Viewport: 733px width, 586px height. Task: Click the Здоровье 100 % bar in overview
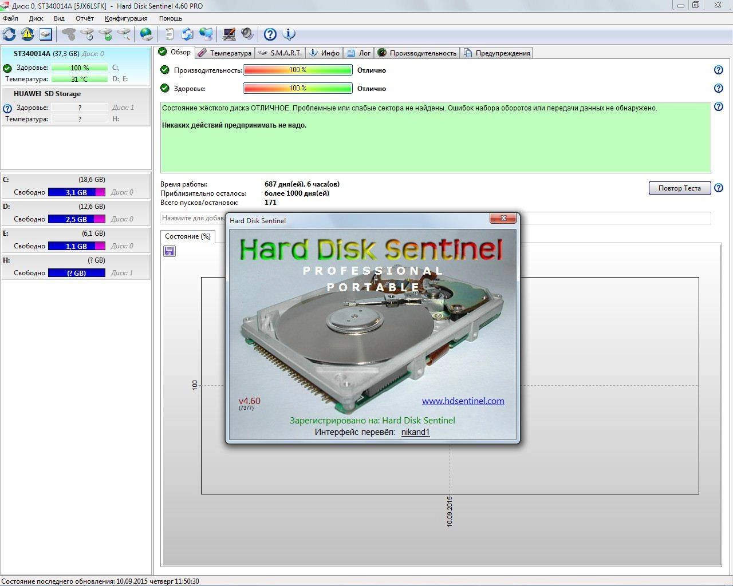(x=298, y=88)
